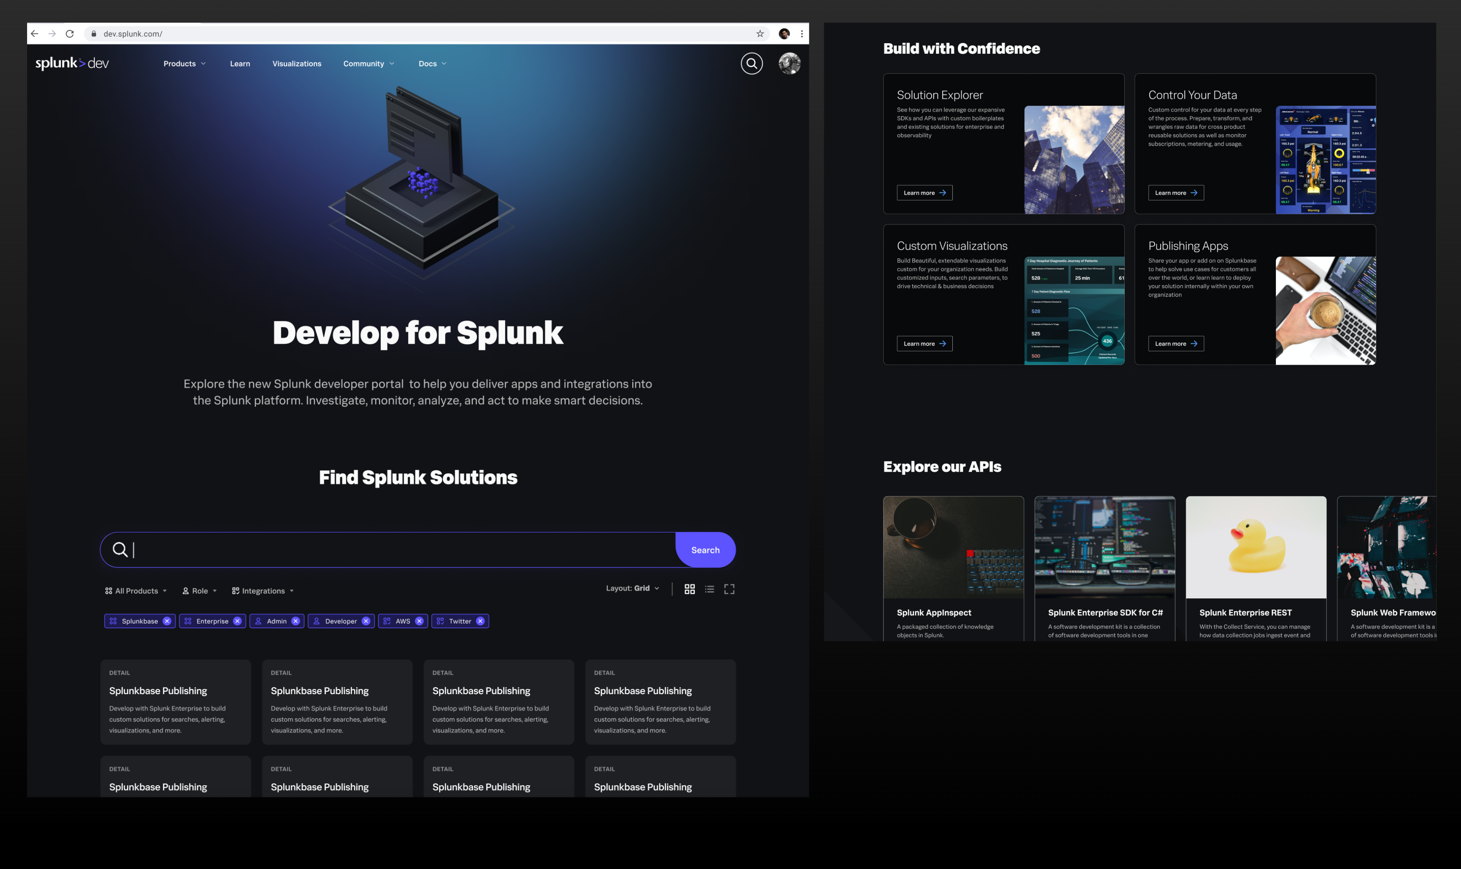Viewport: 1461px width, 869px height.
Task: Open site search magnifier in header
Action: point(751,63)
